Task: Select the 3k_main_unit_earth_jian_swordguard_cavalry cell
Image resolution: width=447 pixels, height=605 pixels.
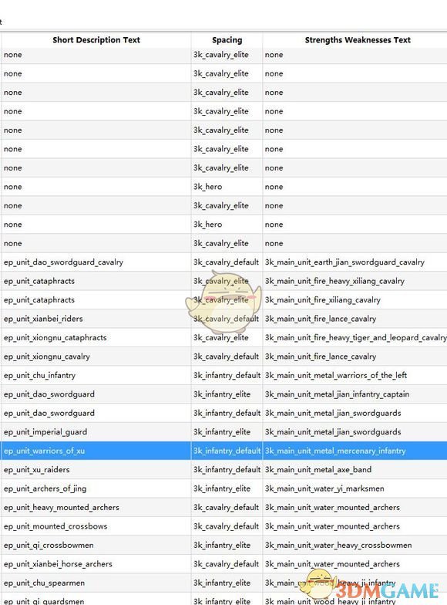Action: tap(355, 262)
